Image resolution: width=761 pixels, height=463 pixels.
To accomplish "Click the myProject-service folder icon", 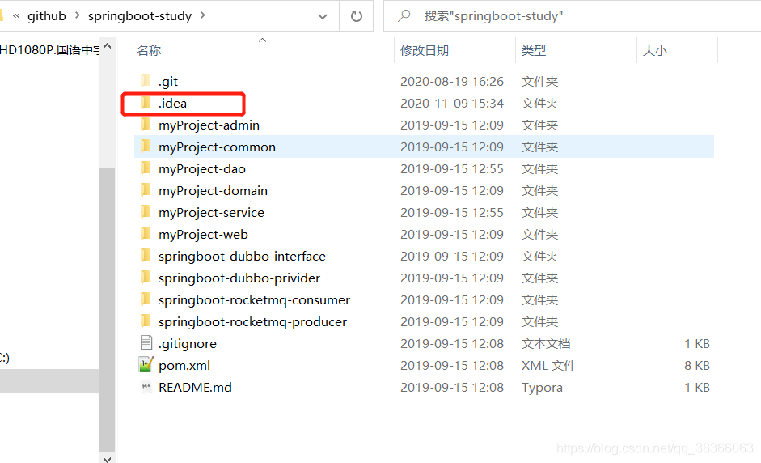I will pos(146,212).
